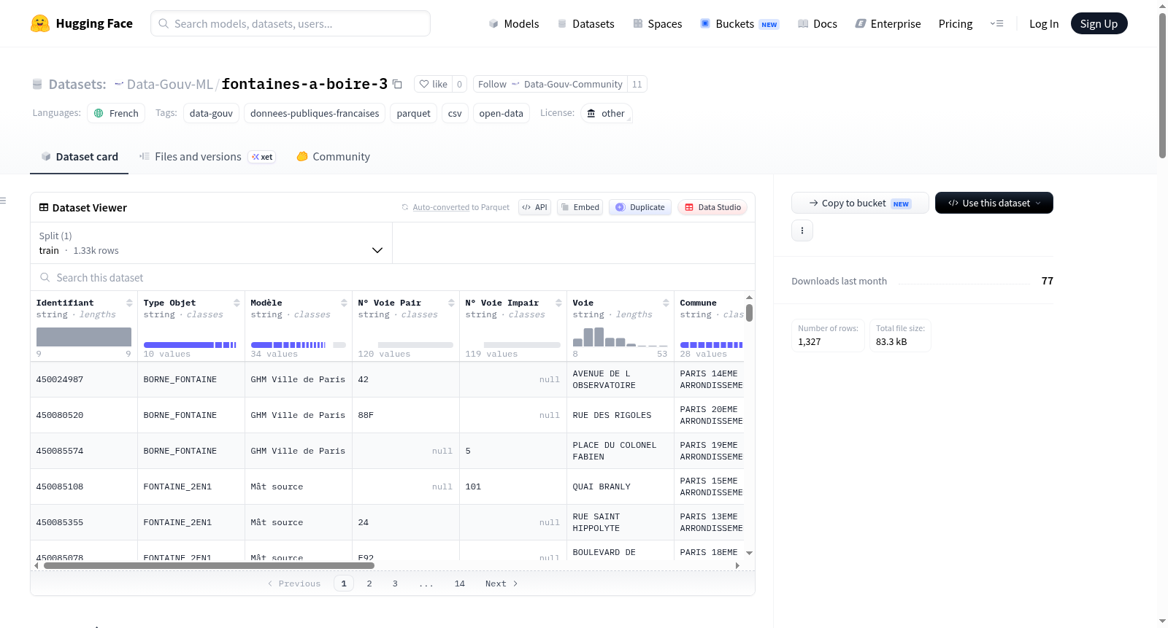
Task: Focus the main search models field
Action: click(x=291, y=23)
